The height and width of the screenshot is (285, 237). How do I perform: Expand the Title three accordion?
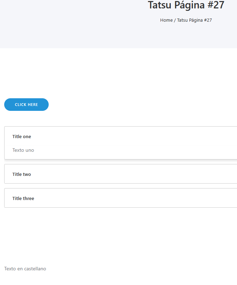(x=23, y=199)
